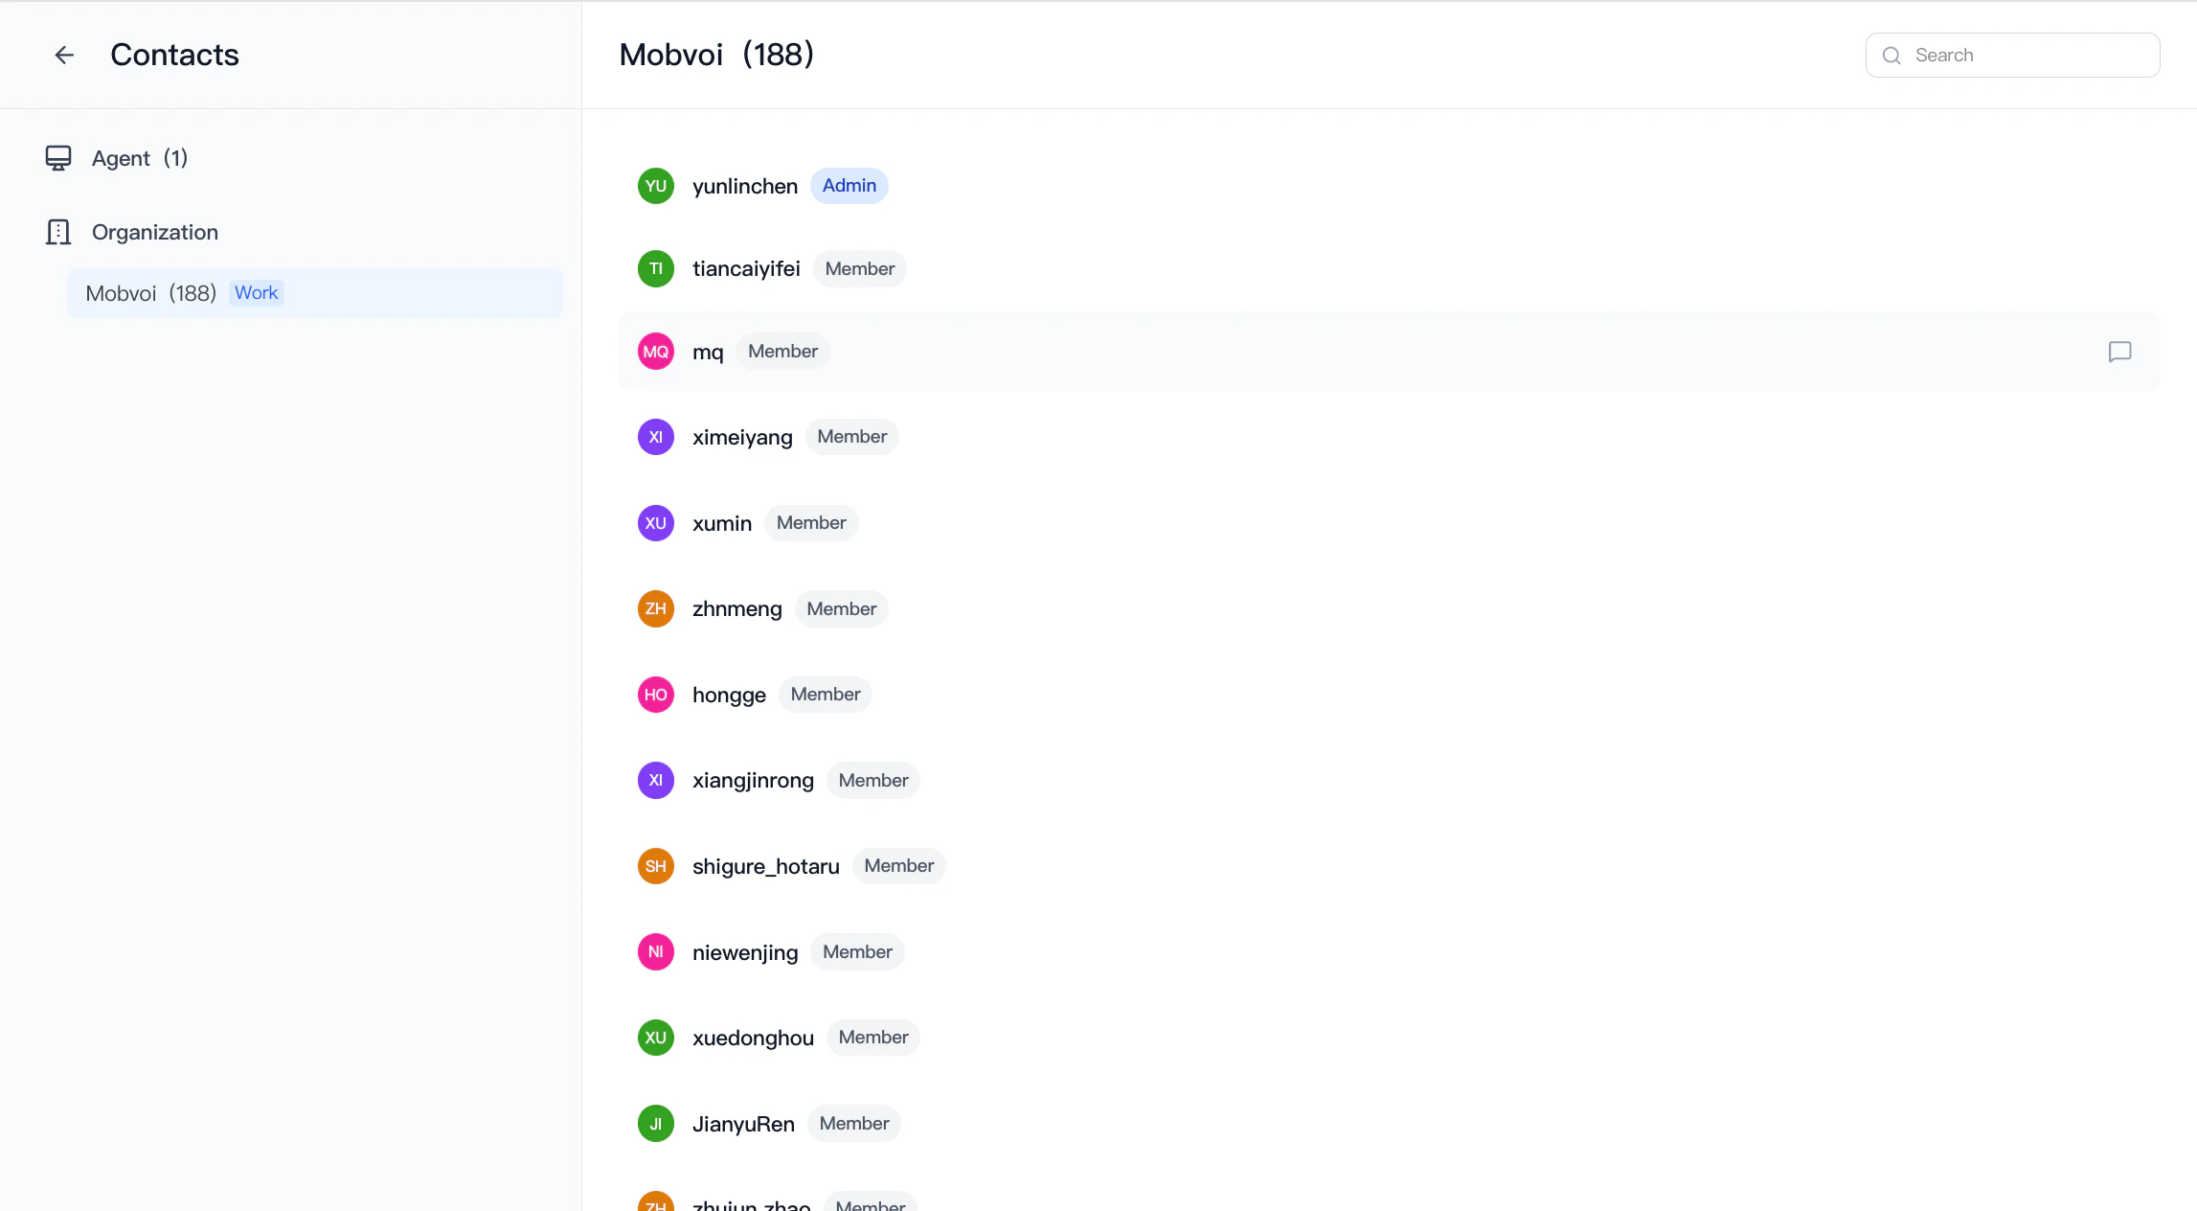Click the Member badge beside JianyuRen
Viewport: 2197px width, 1211px height.
[x=853, y=1124]
